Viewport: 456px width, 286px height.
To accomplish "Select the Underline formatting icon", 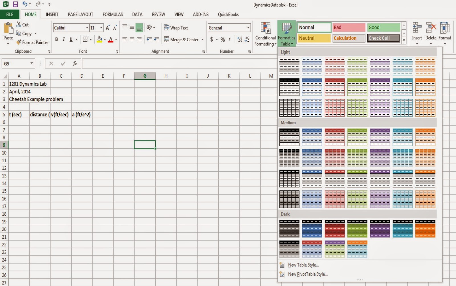I will pyautogui.click(x=70, y=39).
